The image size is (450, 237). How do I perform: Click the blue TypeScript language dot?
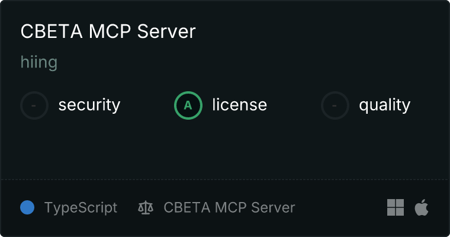coord(27,207)
